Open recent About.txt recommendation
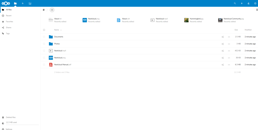This screenshot has height=130, width=258. tap(58, 20)
